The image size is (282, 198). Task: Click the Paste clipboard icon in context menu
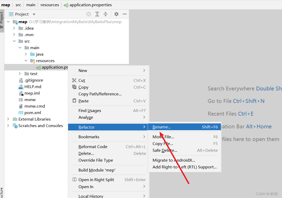(74, 101)
